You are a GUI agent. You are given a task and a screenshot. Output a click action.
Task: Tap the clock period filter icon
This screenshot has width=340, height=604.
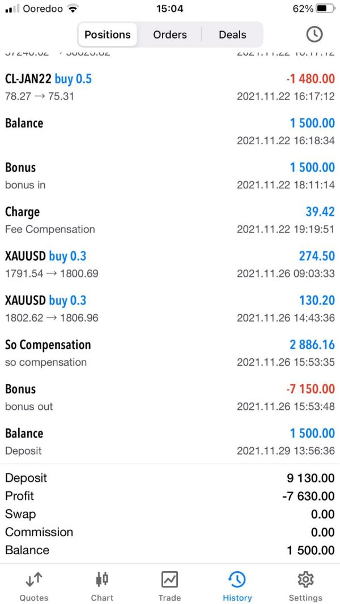pyautogui.click(x=314, y=35)
